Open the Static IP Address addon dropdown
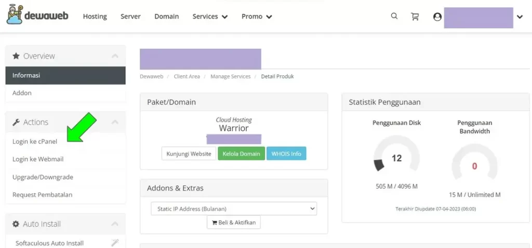 click(x=234, y=209)
